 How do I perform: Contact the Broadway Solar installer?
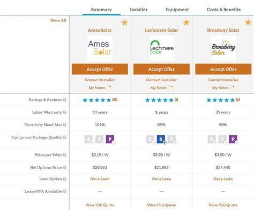point(223,80)
